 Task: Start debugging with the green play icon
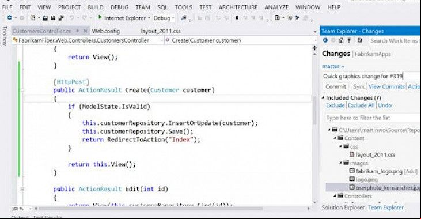[x=100, y=17]
